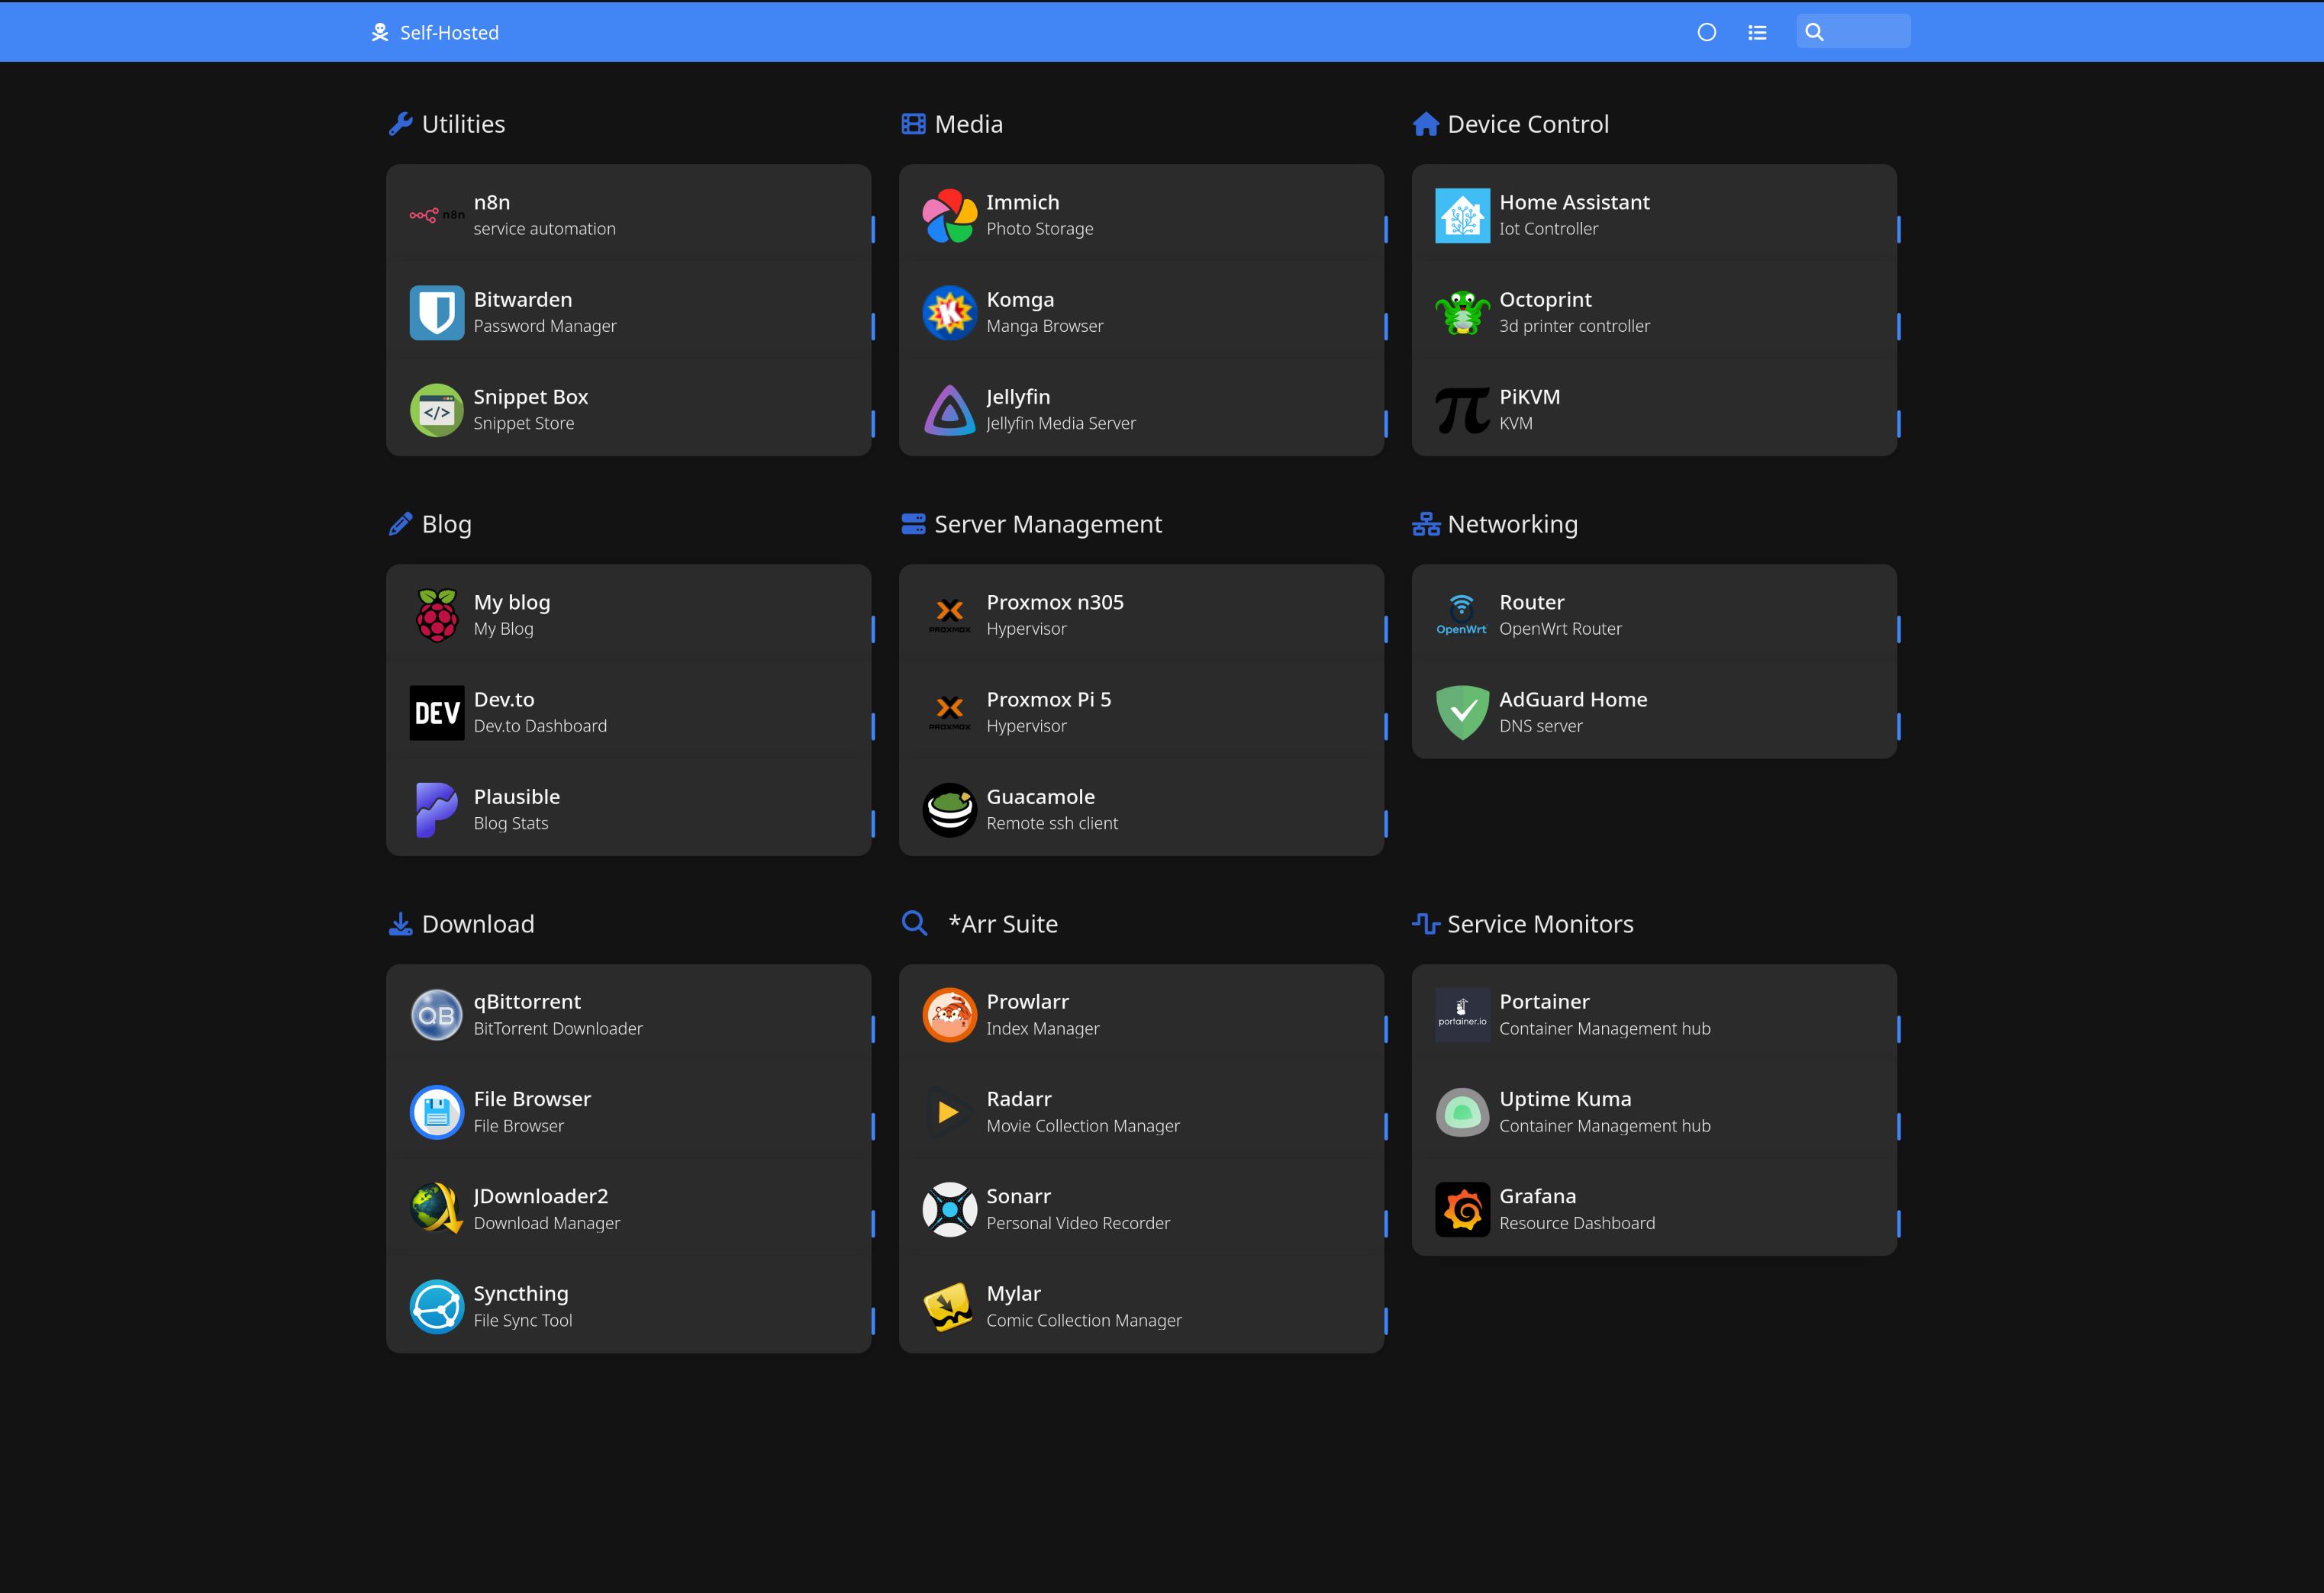Click the Dev.to DEV logo
The height and width of the screenshot is (1593, 2324).
[x=436, y=713]
